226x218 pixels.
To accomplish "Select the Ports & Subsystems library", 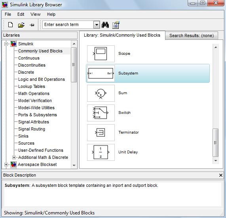I will coord(38,115).
